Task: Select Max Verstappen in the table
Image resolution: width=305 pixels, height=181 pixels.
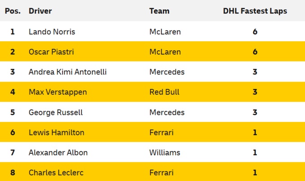Action: (57, 92)
